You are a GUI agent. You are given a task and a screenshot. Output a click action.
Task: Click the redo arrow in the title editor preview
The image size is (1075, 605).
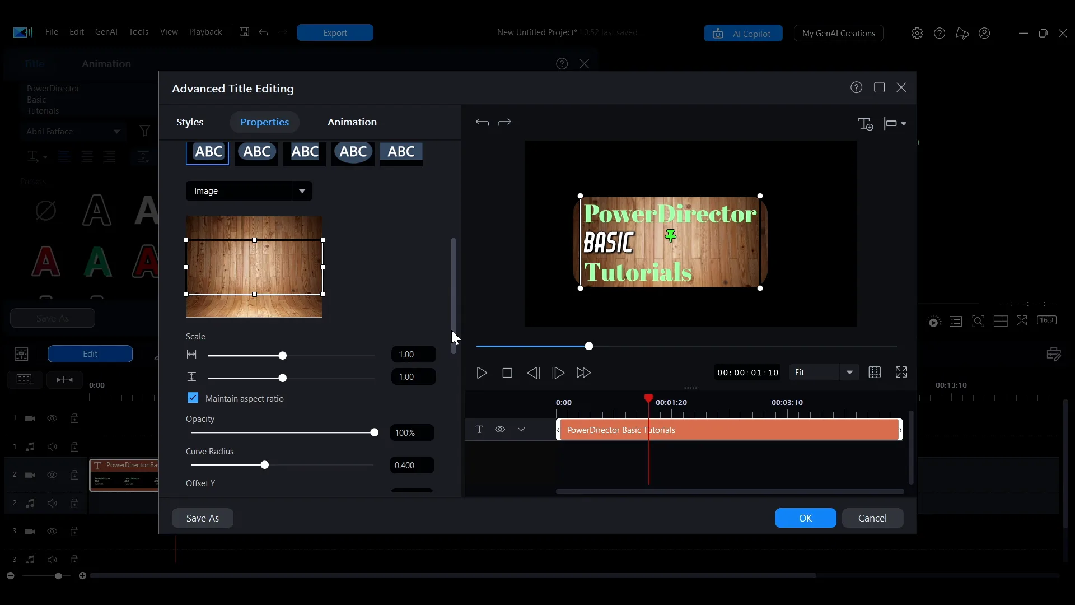point(504,122)
